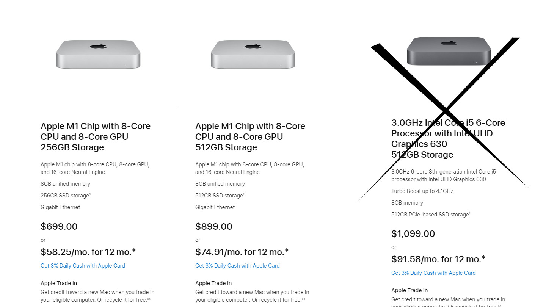546x307 pixels.
Task: Open Get 3% Daily Cash link under $899.00
Action: coord(237,266)
